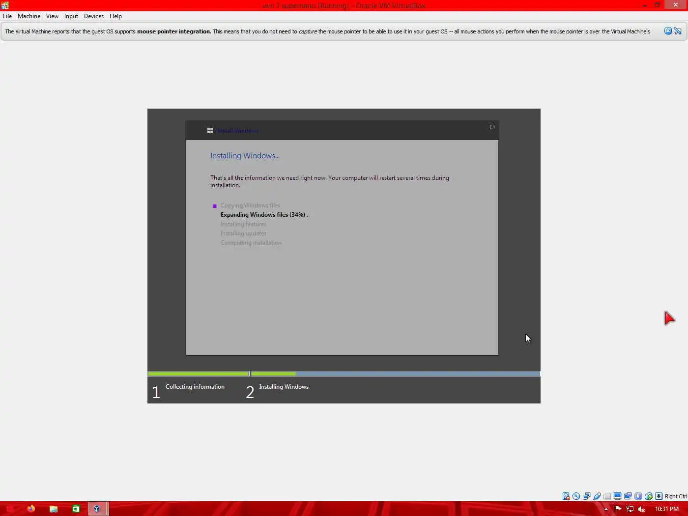Click the Completing installation step

click(251, 243)
